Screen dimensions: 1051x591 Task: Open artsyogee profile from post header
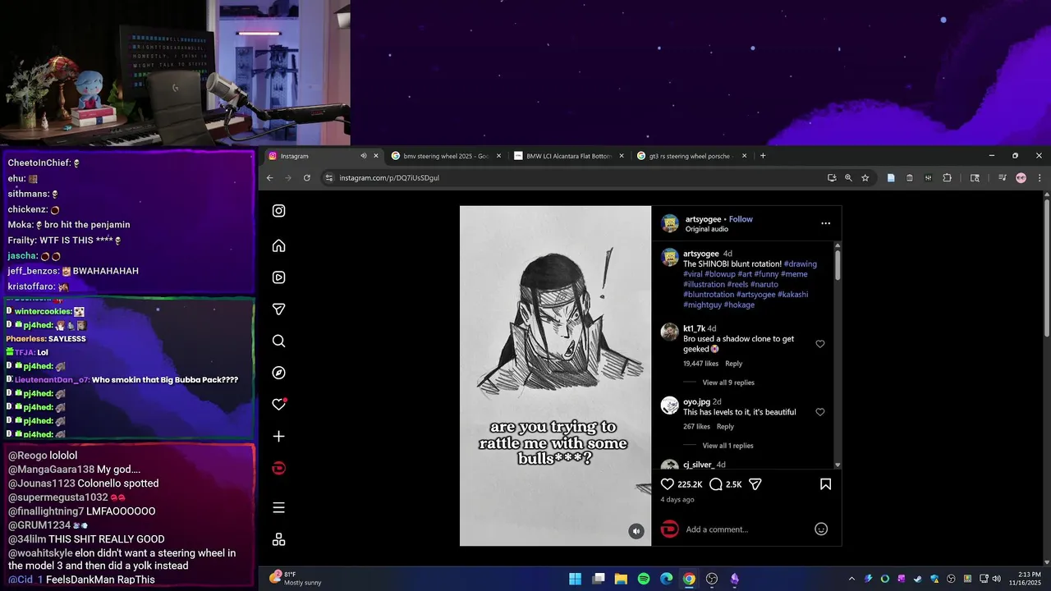[703, 219]
